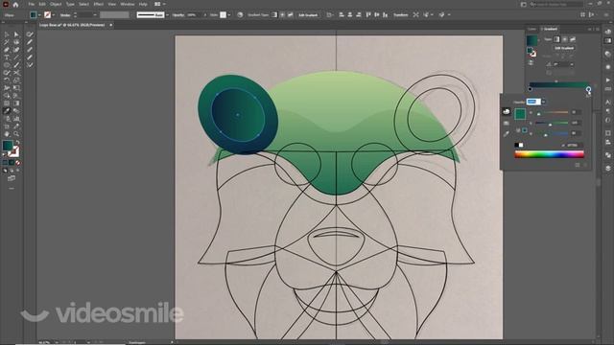614x345 pixels.
Task: Set the toolbar fill to None
Action: pos(17,163)
